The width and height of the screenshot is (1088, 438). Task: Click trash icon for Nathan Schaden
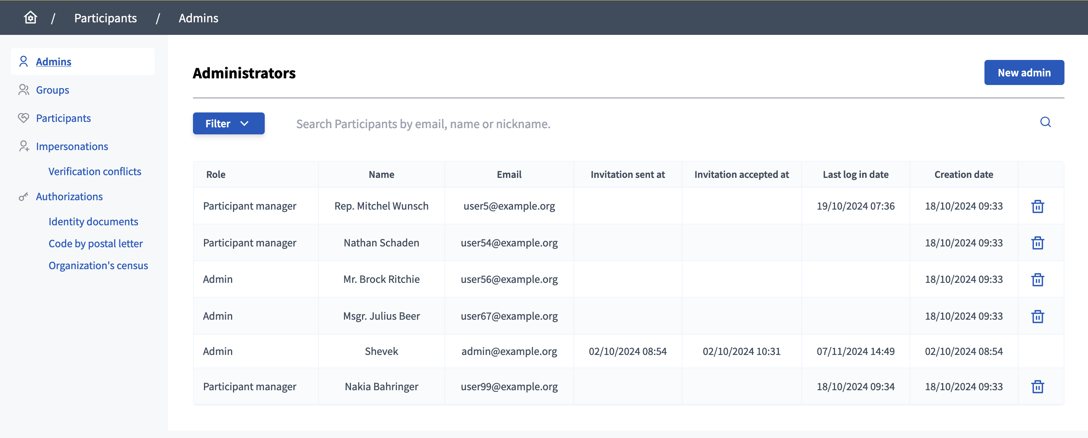[x=1037, y=243]
